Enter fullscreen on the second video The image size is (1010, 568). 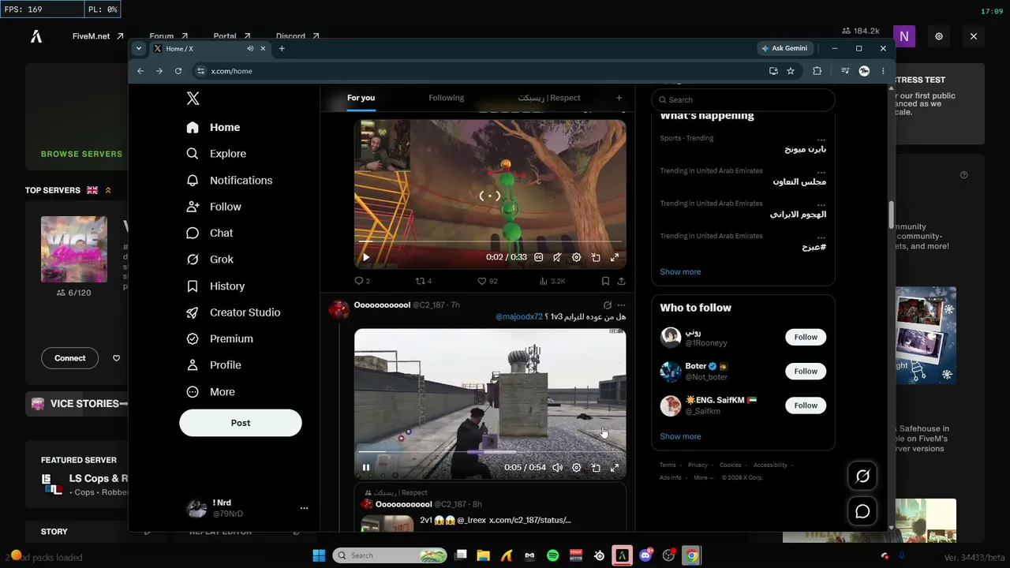(615, 467)
